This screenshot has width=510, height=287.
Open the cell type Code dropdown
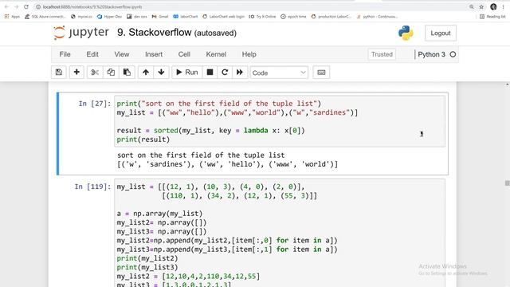(x=279, y=73)
